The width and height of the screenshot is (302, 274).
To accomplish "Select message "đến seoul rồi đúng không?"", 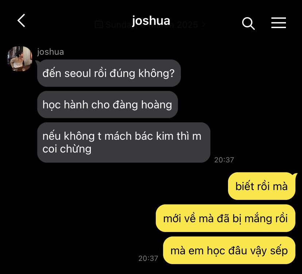I will (109, 73).
